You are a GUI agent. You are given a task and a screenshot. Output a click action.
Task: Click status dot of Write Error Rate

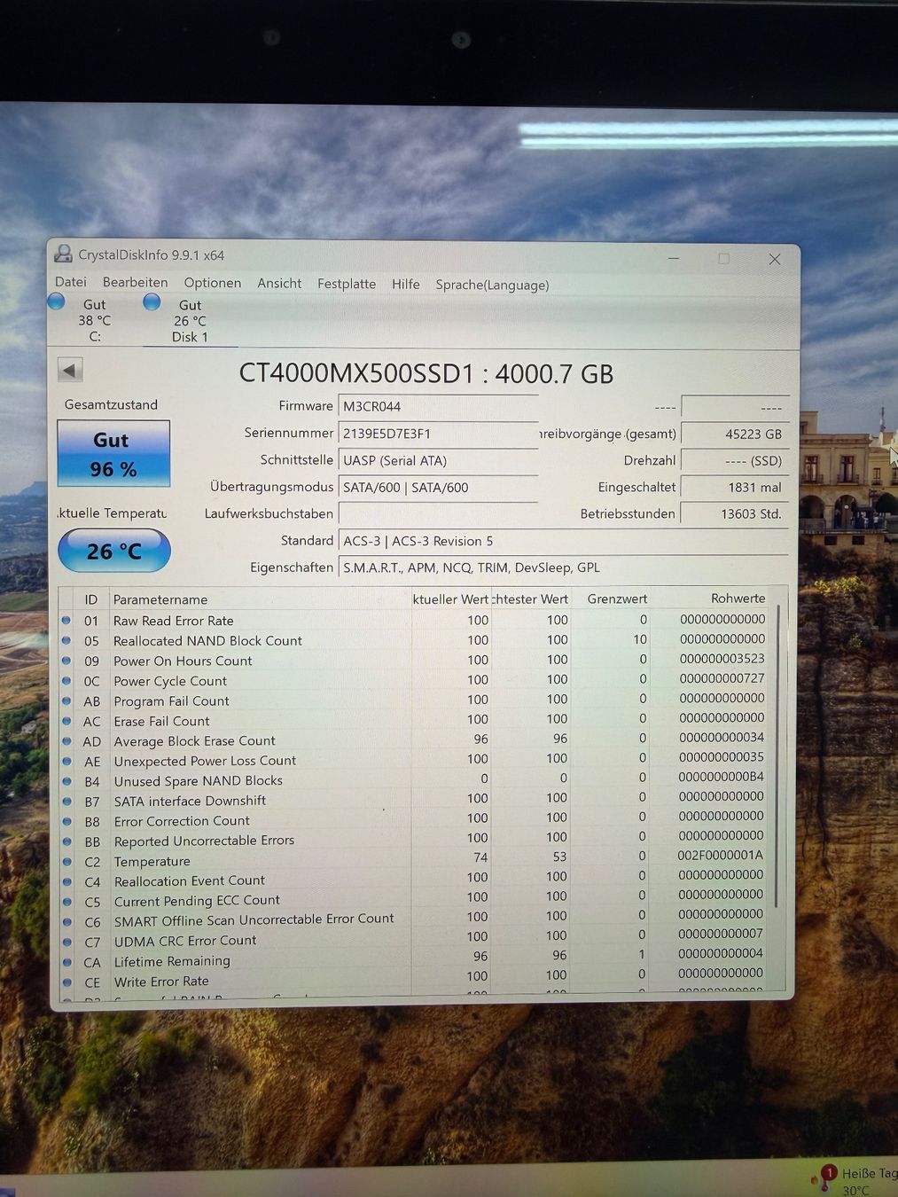pos(66,982)
